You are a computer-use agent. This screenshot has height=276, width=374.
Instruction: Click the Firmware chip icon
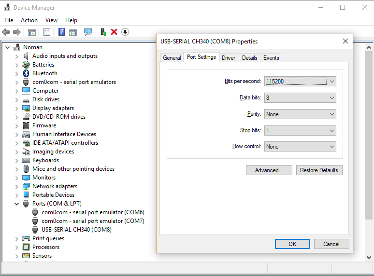tap(26, 125)
